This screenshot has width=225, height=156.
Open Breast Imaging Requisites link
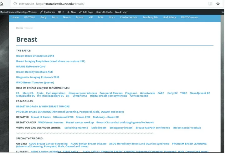tap(51, 61)
